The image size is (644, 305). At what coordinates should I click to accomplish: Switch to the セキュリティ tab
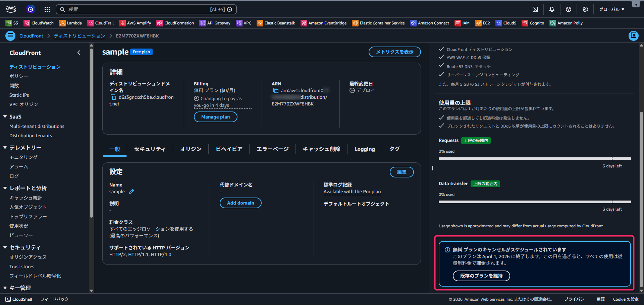pyautogui.click(x=150, y=149)
